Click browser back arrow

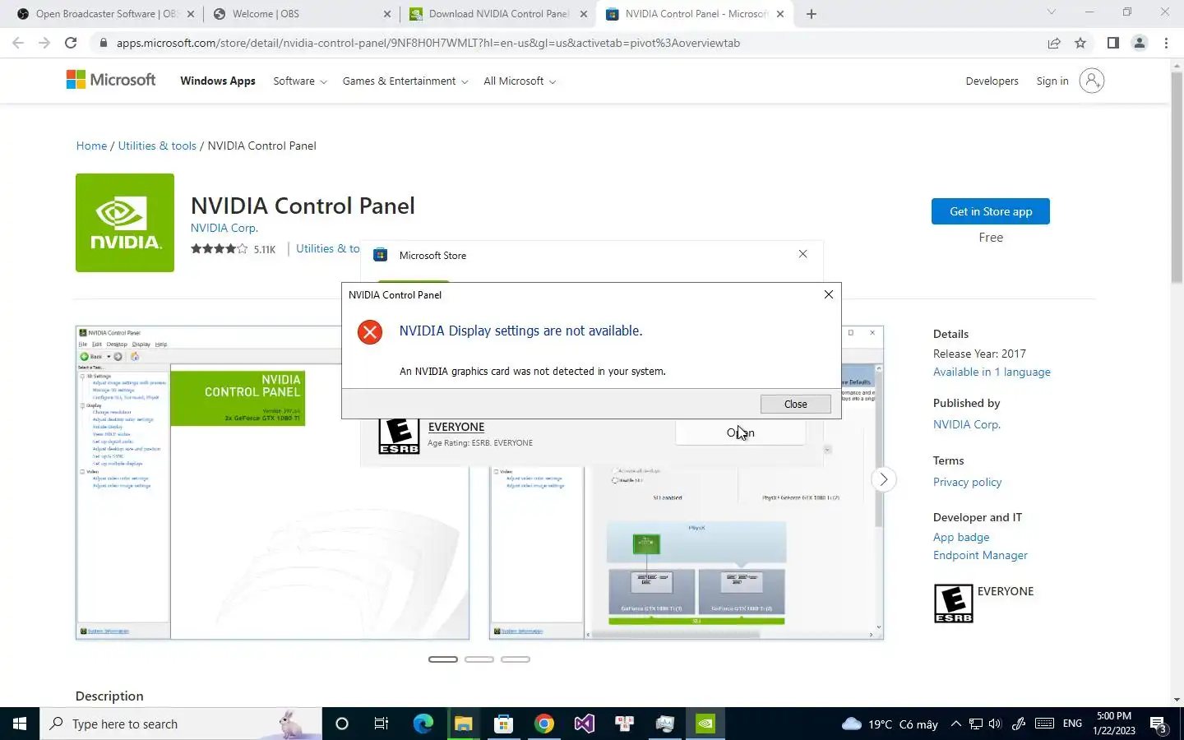tap(18, 43)
